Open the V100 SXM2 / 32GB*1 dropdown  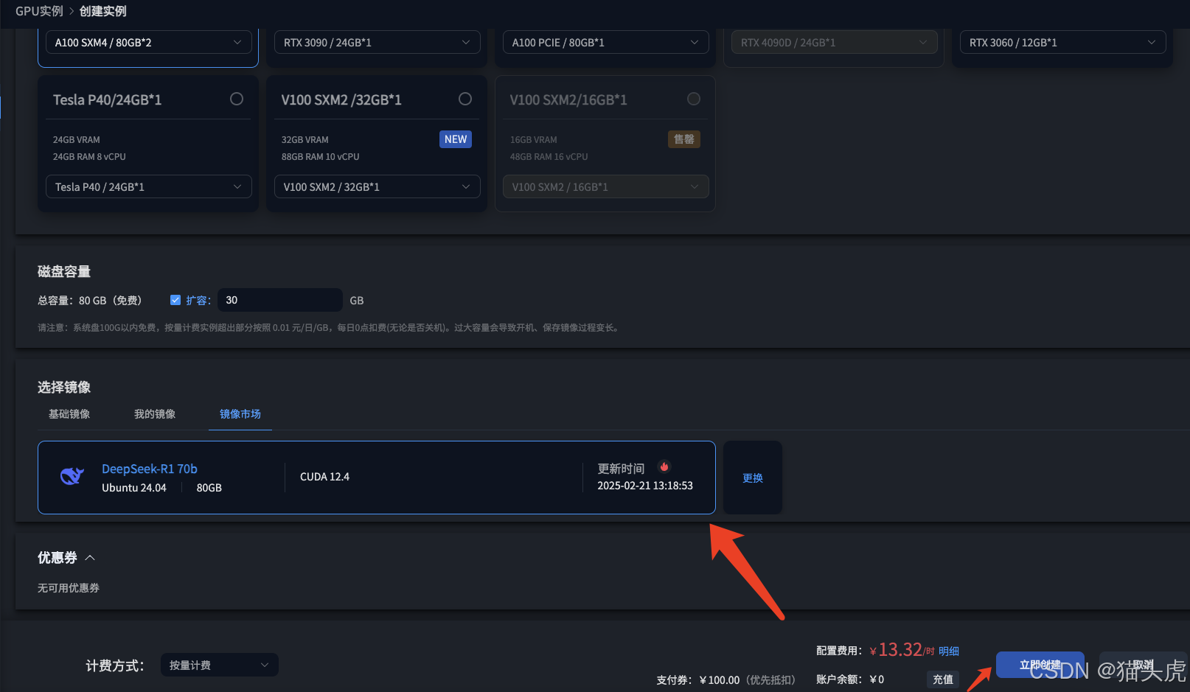click(377, 186)
